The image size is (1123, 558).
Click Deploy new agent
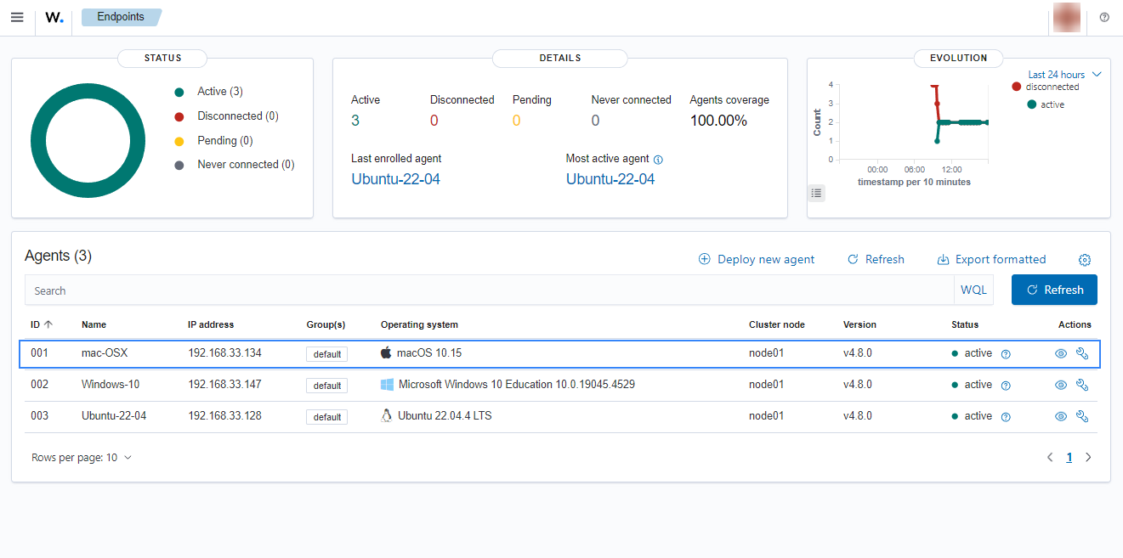tap(757, 259)
